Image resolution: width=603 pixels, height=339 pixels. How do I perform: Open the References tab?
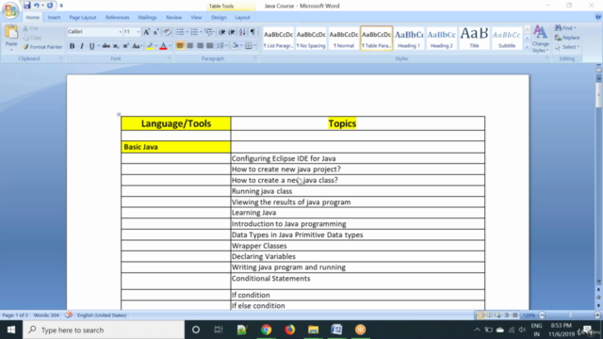click(117, 18)
